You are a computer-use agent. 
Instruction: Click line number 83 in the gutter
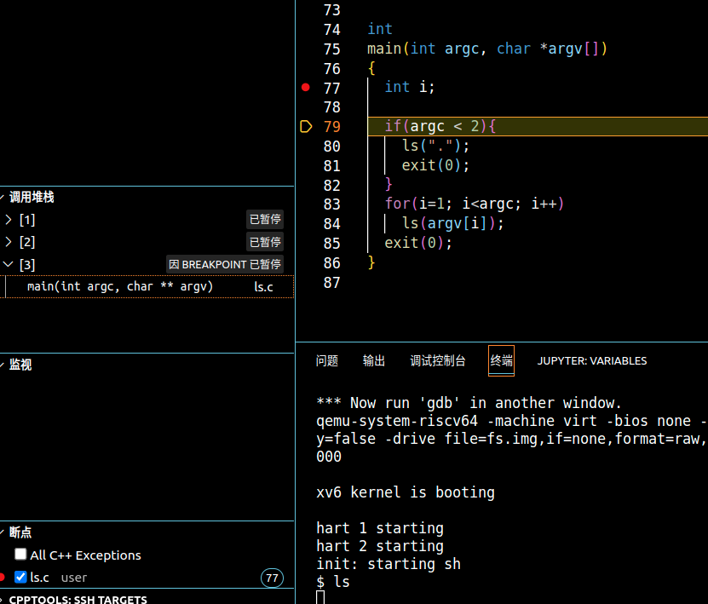tap(332, 204)
